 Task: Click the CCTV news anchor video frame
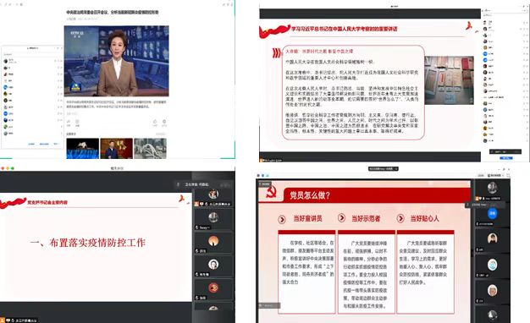[117, 61]
